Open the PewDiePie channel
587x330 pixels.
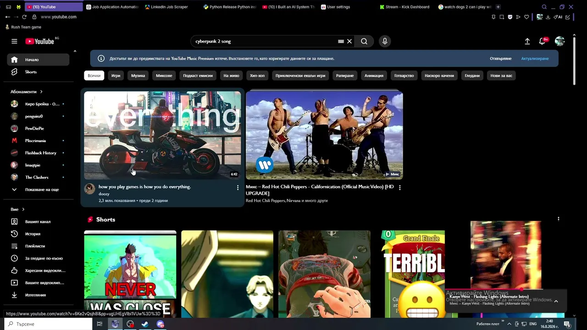38,128
